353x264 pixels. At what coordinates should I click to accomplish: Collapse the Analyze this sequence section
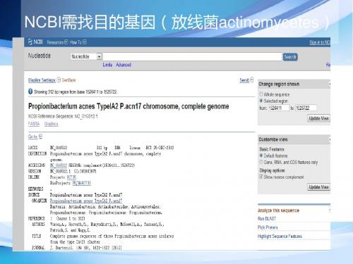[329, 210]
